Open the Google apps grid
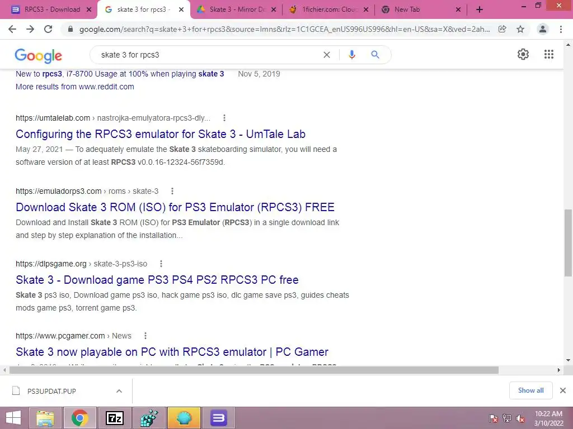 548,54
